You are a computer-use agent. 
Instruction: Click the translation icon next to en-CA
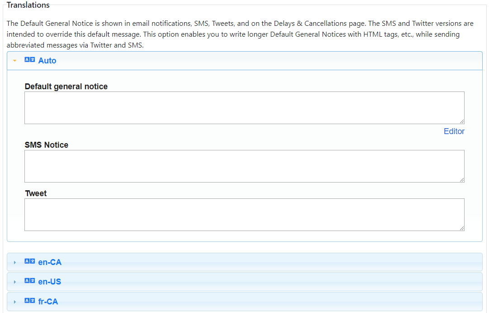pyautogui.click(x=29, y=262)
